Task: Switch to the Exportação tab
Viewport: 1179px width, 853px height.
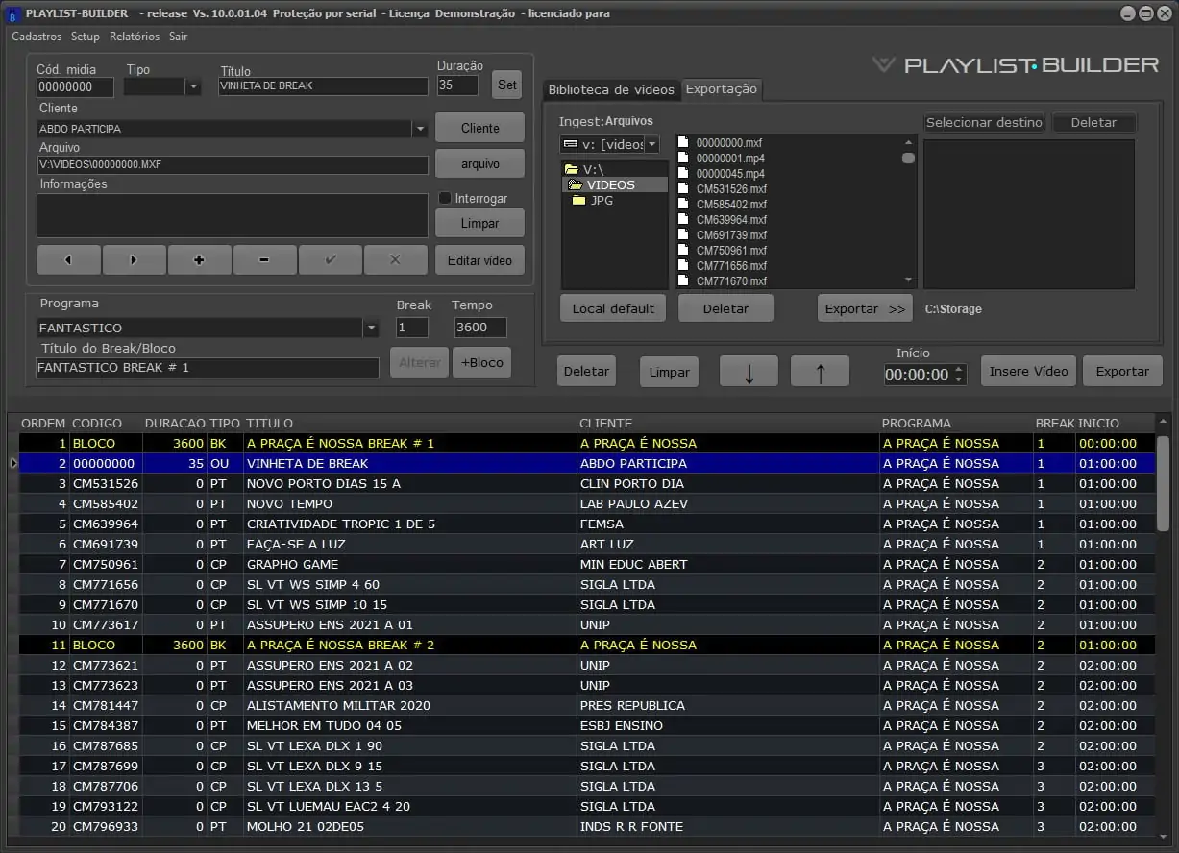Action: coord(722,88)
